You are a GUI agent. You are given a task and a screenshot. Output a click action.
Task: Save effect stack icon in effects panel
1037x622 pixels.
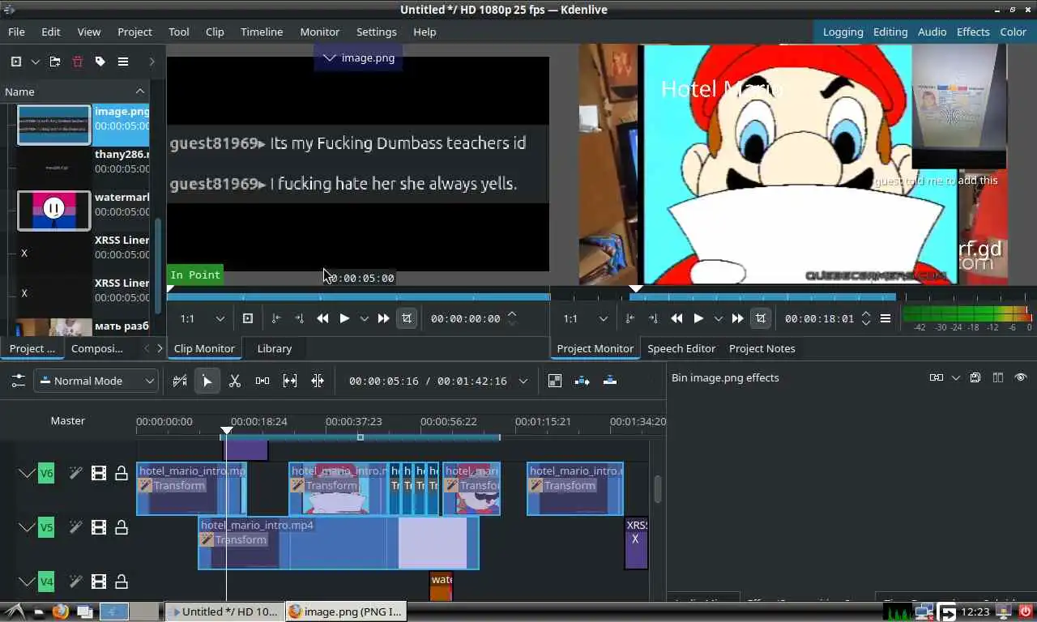click(975, 377)
